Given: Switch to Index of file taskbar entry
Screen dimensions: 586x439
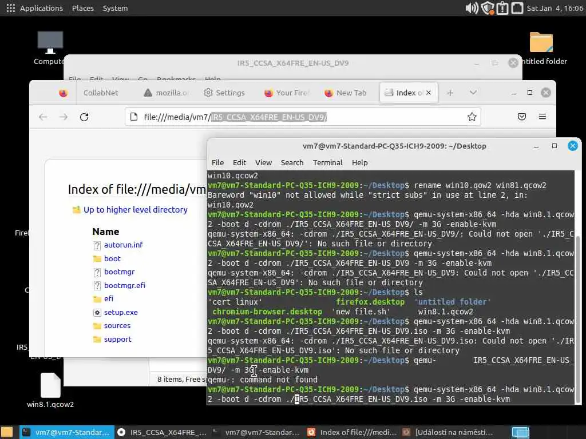Looking at the screenshot, I should [x=352, y=432].
